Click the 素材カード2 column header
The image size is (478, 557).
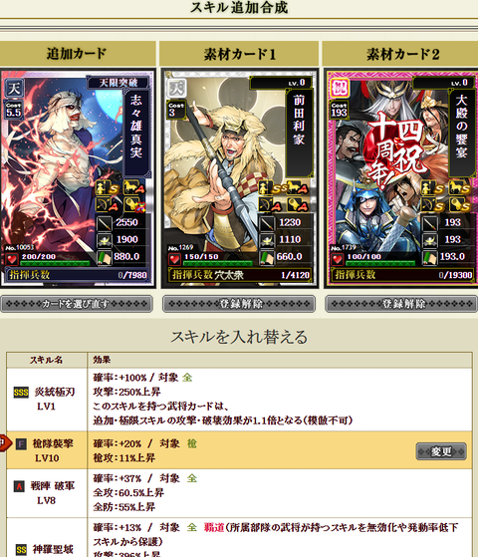click(400, 54)
